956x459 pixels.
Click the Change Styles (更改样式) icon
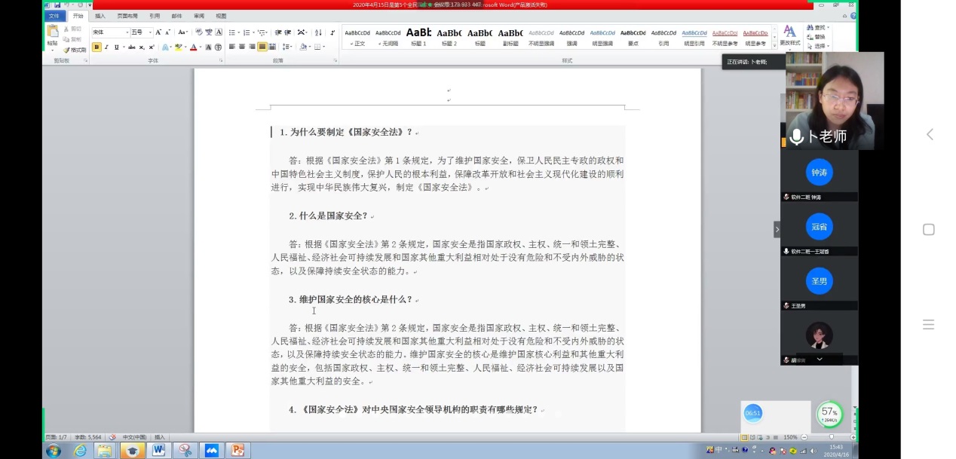789,35
